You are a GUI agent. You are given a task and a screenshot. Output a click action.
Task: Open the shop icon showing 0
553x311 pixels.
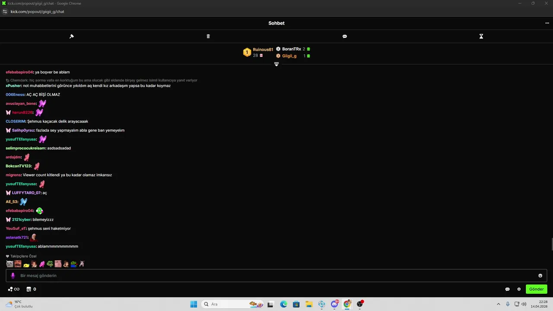(31, 289)
